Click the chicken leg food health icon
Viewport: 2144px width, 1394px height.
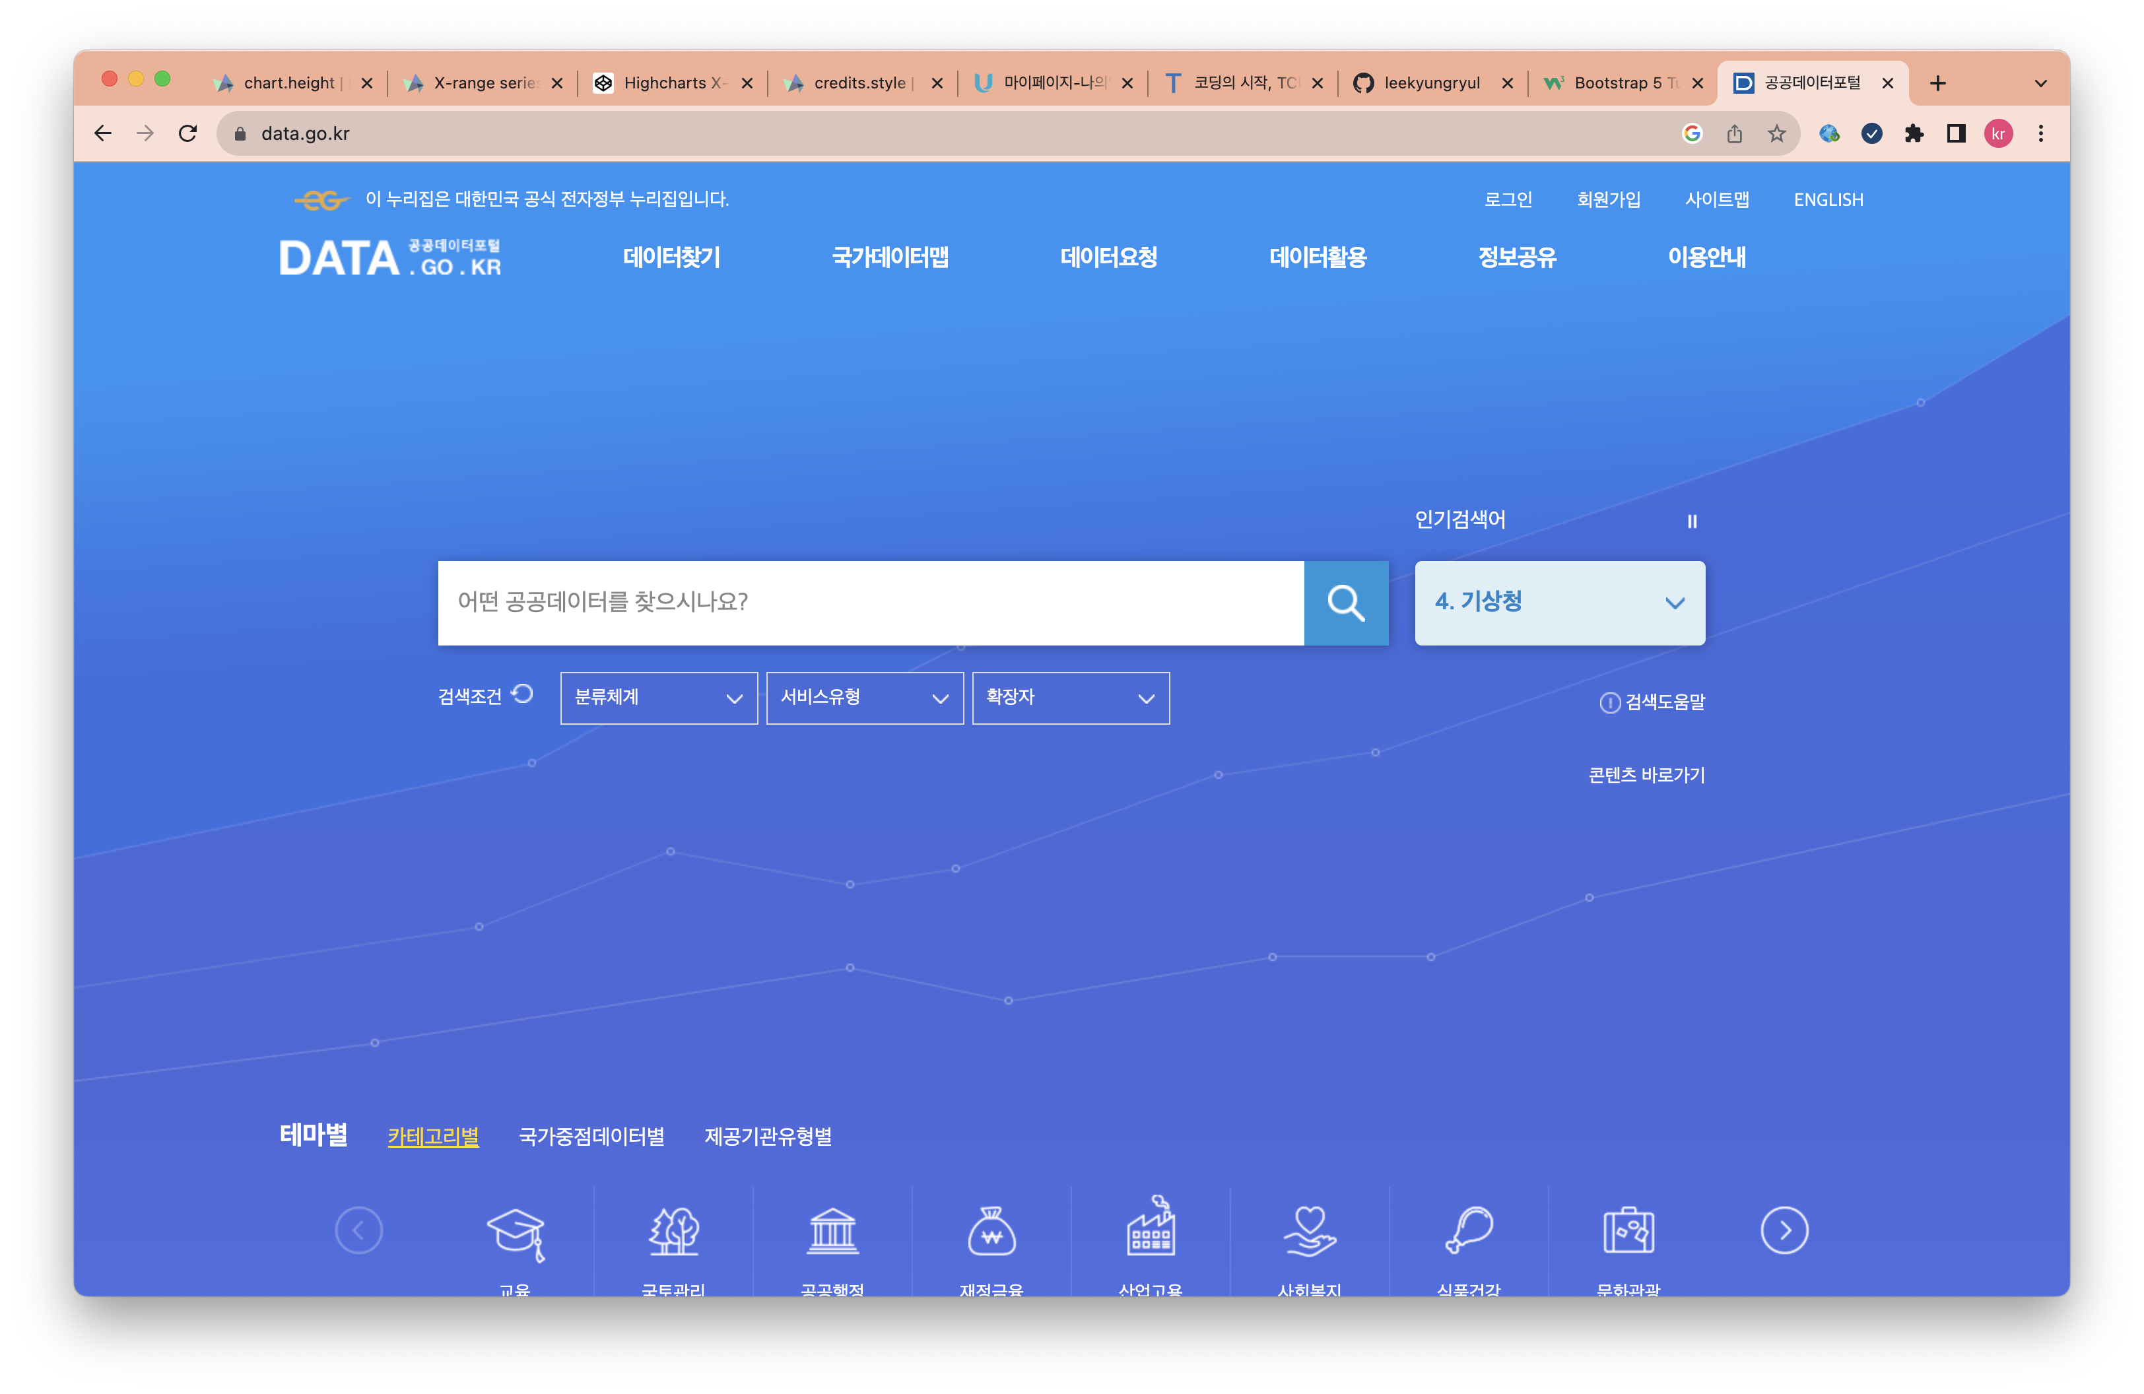point(1468,1231)
